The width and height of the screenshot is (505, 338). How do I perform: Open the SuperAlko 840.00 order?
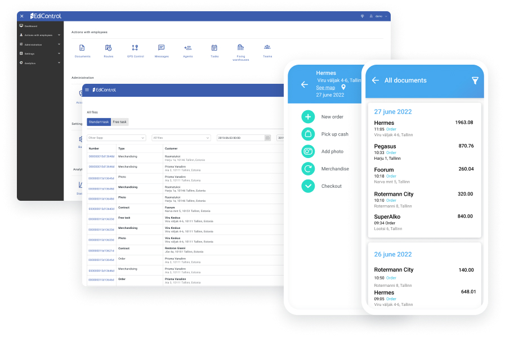424,222
